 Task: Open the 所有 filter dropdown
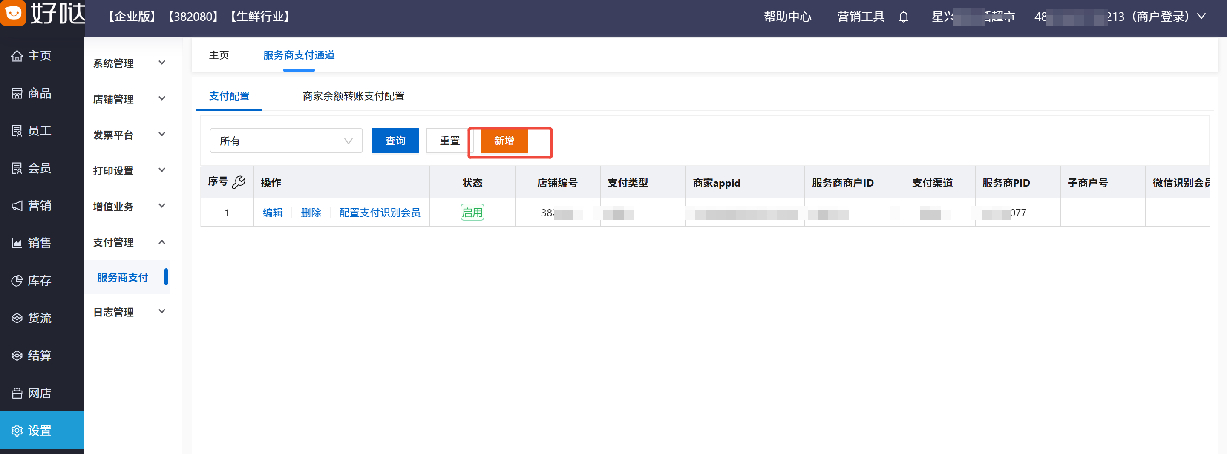pos(286,141)
